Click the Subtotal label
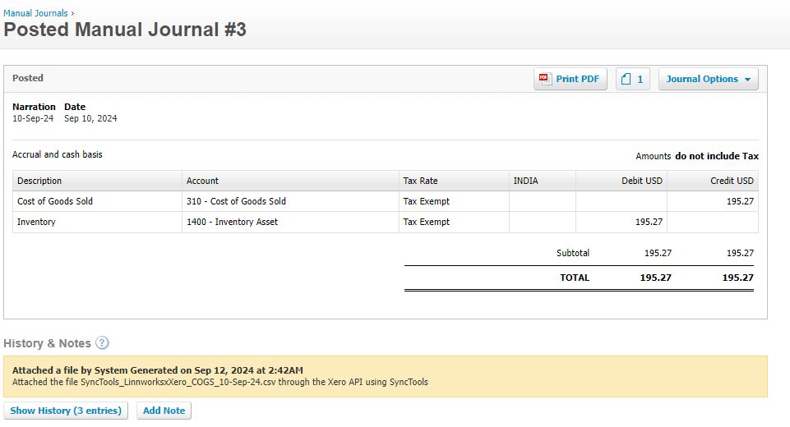This screenshot has width=790, height=427. point(573,253)
